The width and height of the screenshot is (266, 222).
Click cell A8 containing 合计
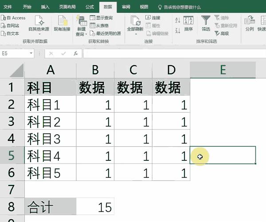51,206
